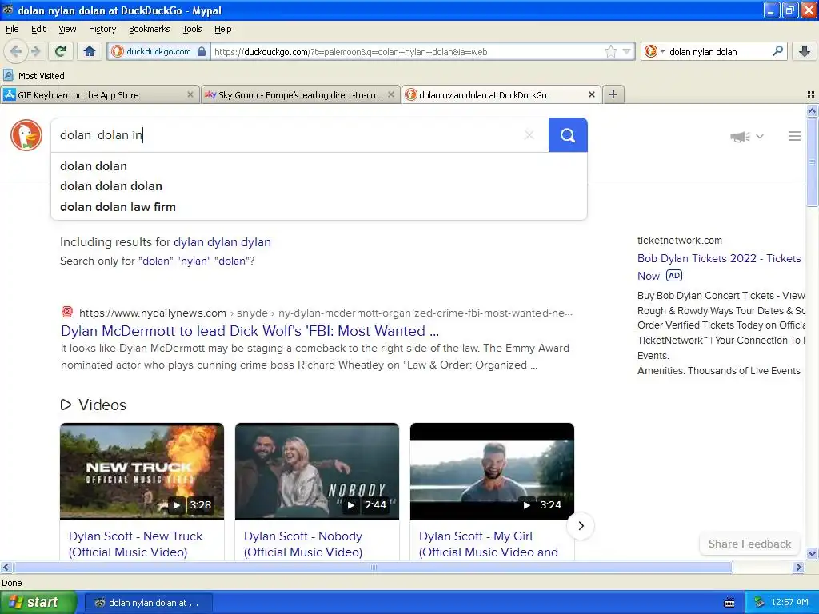Play the Nobody video thumbnail
Viewport: 819px width, 614px height.
coord(317,472)
